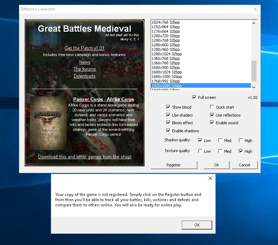Open the Downloads link
The height and width of the screenshot is (245, 278).
(x=84, y=76)
